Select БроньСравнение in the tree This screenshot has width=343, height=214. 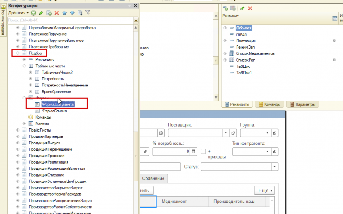click(x=56, y=92)
